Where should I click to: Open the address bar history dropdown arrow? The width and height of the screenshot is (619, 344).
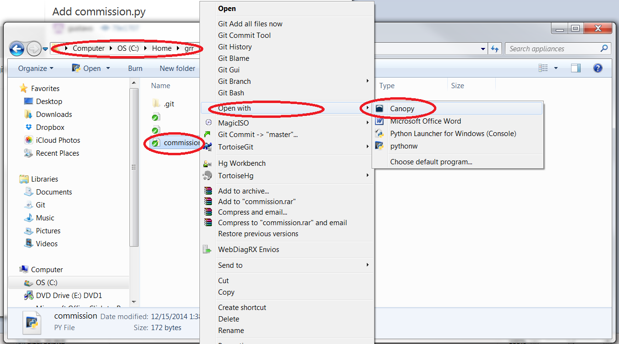point(483,49)
